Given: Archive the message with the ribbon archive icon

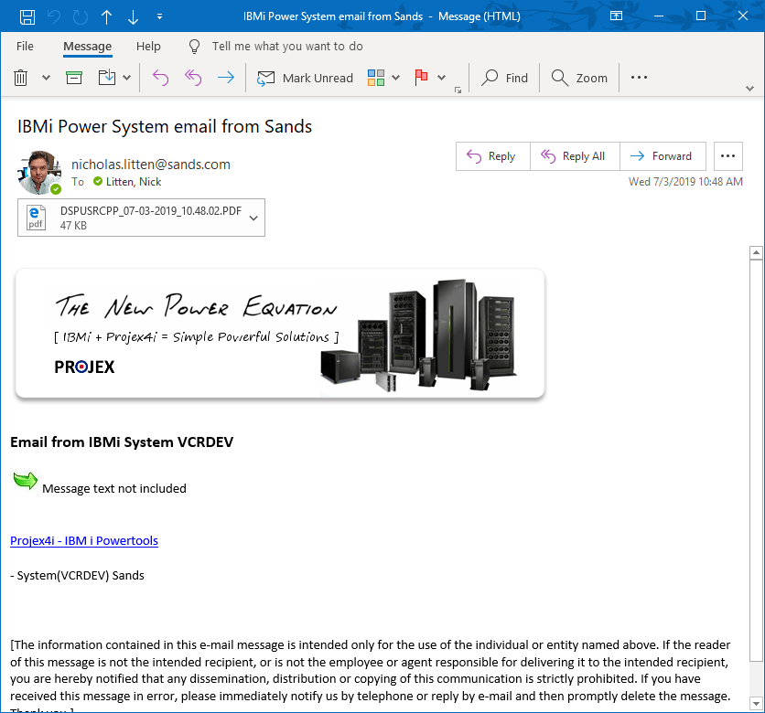Looking at the screenshot, I should (74, 78).
